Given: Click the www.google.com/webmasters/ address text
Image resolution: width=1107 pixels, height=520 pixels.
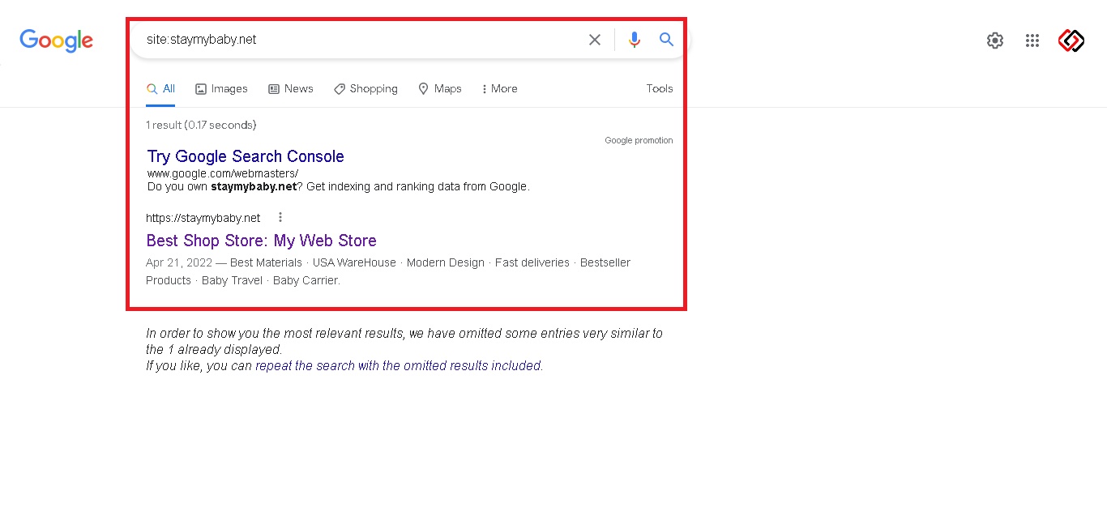Looking at the screenshot, I should tap(223, 173).
